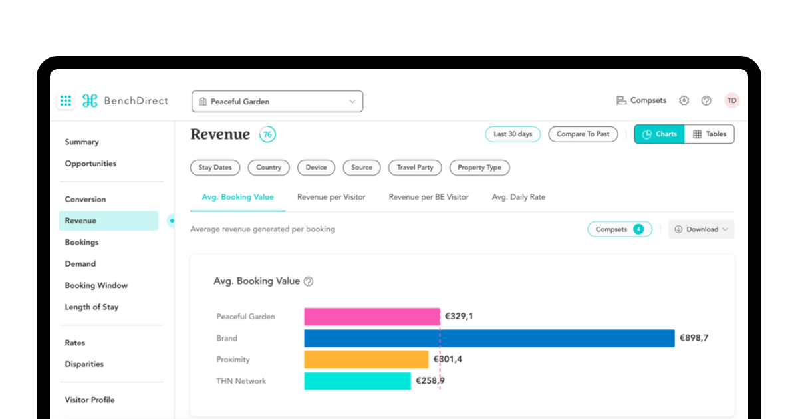Click the €329,1 value label
This screenshot has height=419, width=798.
459,317
